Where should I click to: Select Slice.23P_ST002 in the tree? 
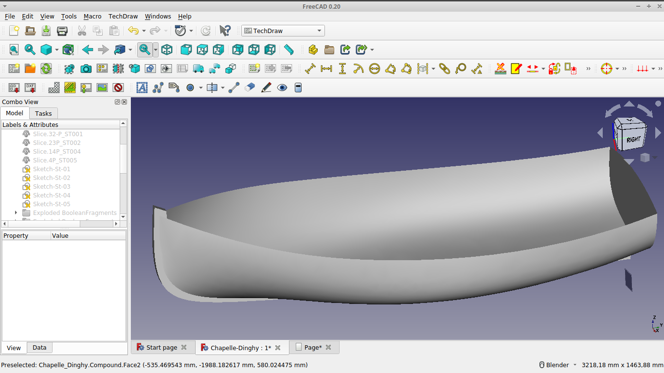(x=57, y=143)
